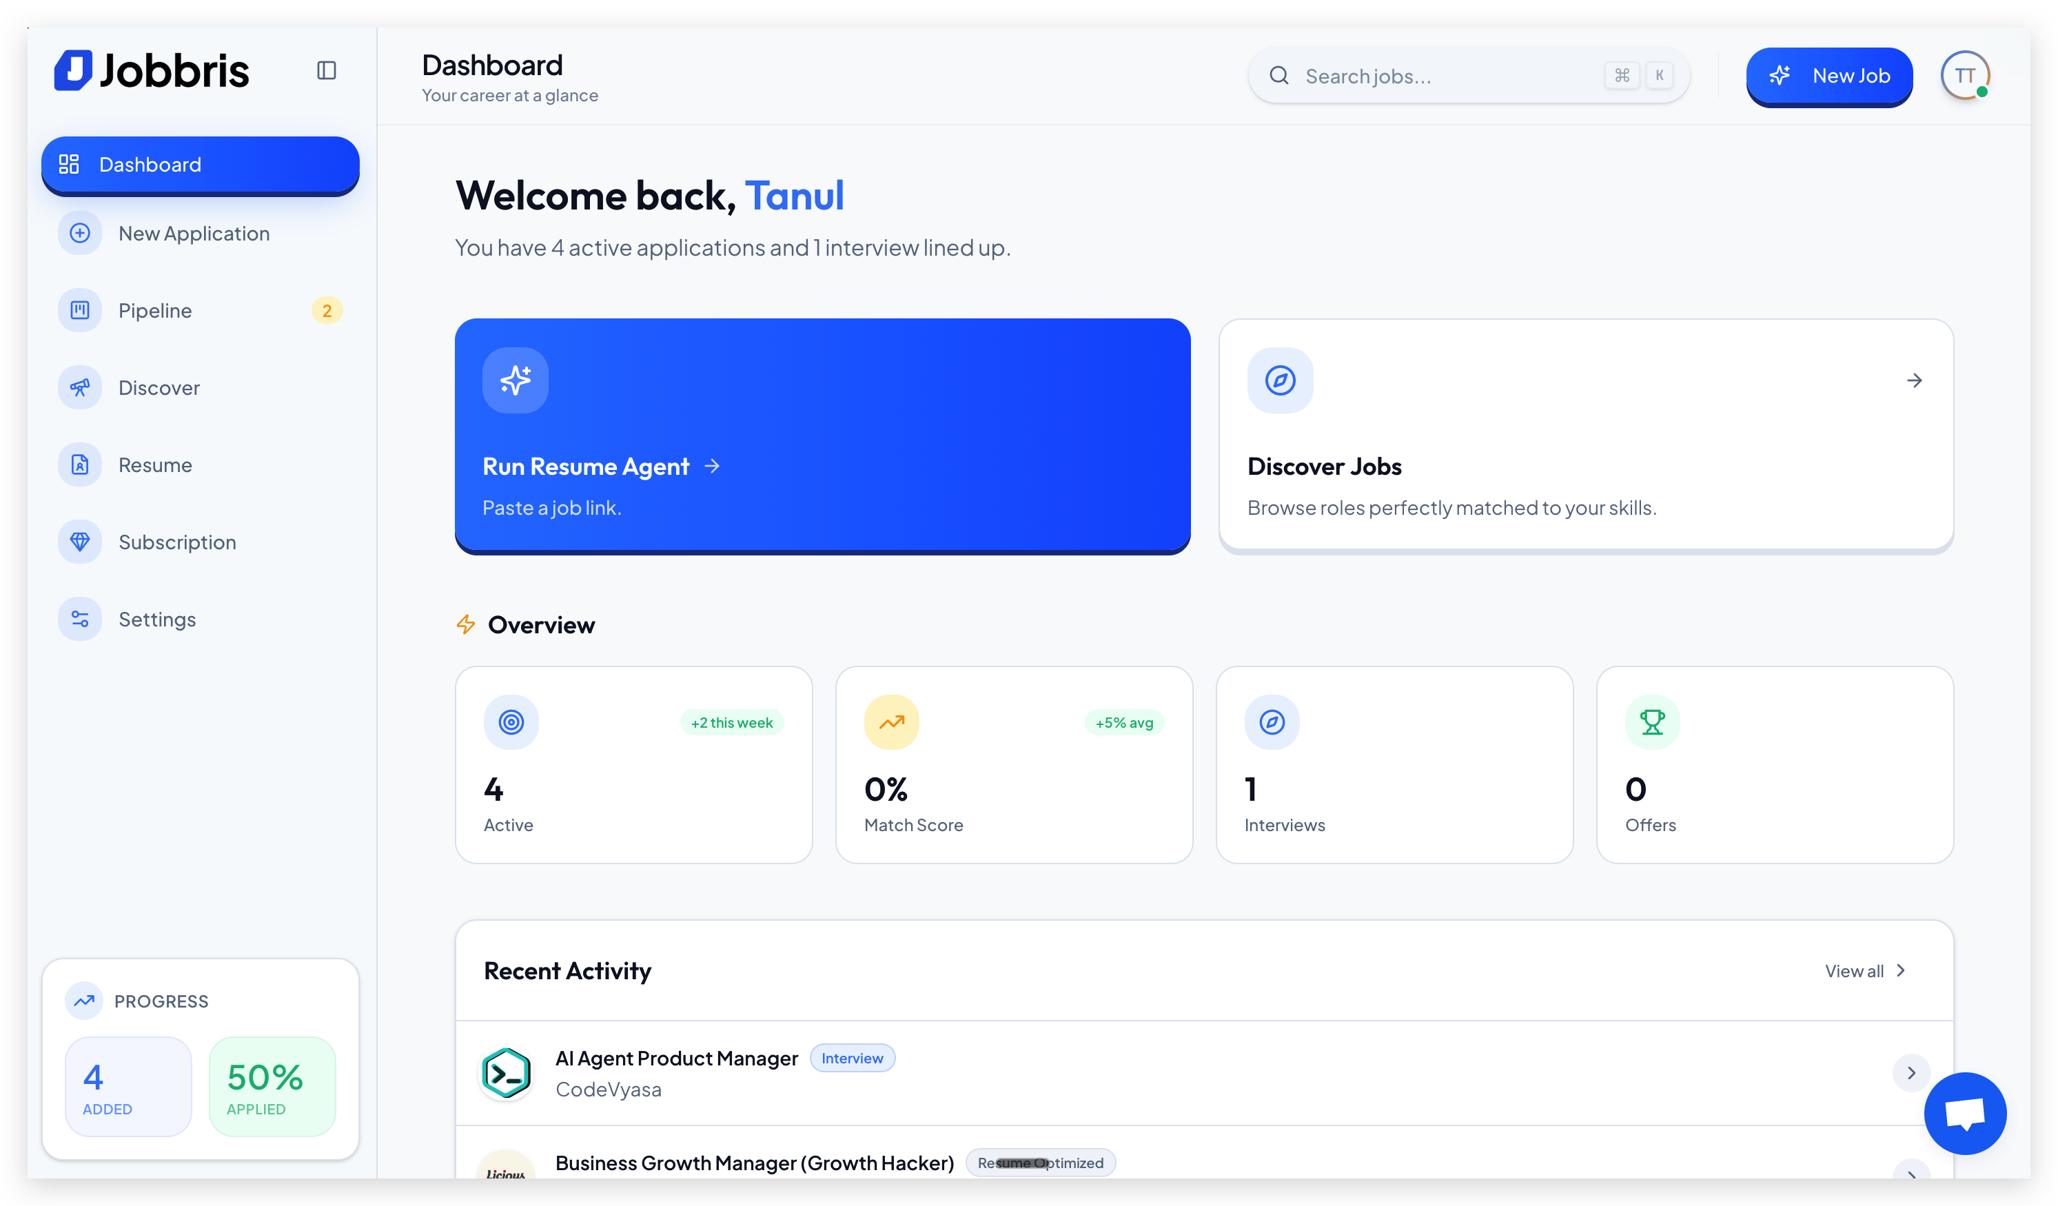Click the TT profile avatar

coord(1964,76)
